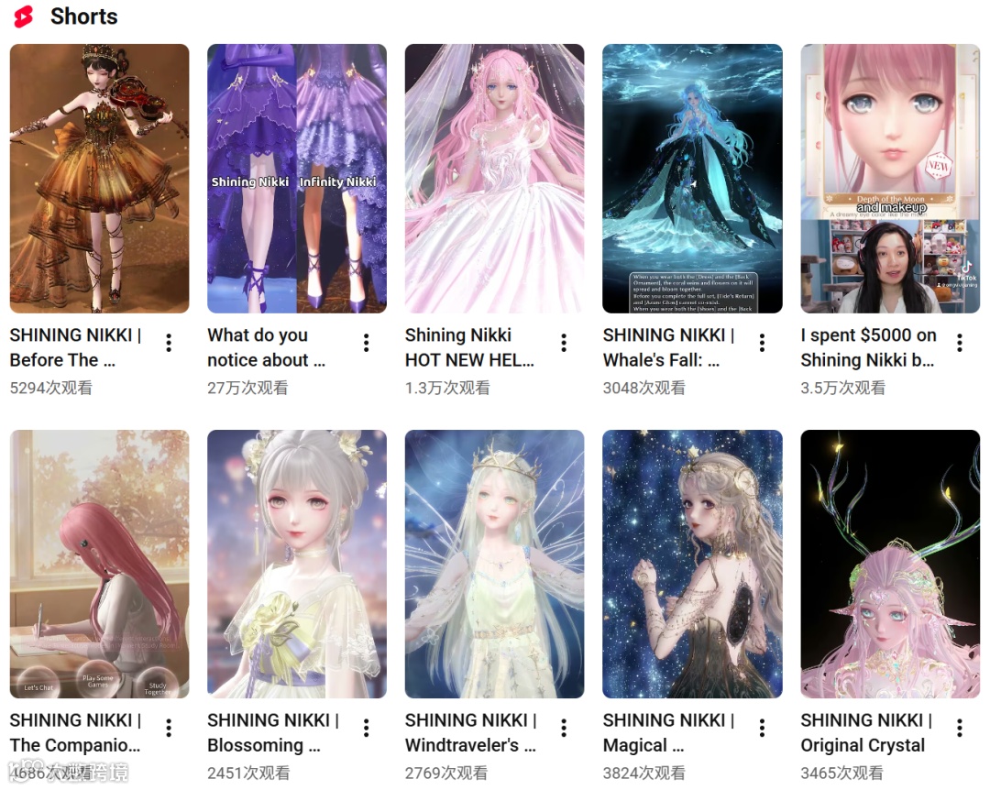This screenshot has height=790, width=990.
Task: Open three-dot menu for 'Whale's Fall' short
Action: tap(762, 343)
